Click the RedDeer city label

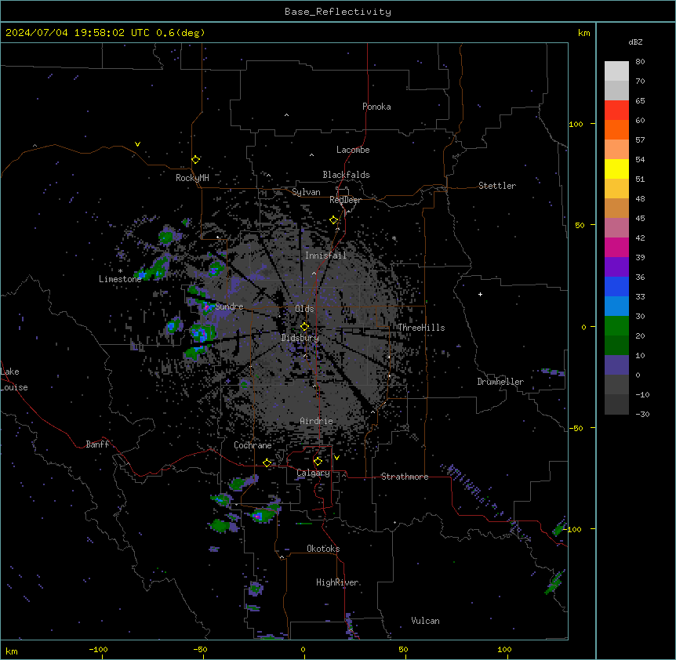point(345,200)
